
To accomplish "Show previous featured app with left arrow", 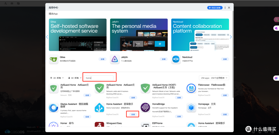I will [x=47, y=37].
